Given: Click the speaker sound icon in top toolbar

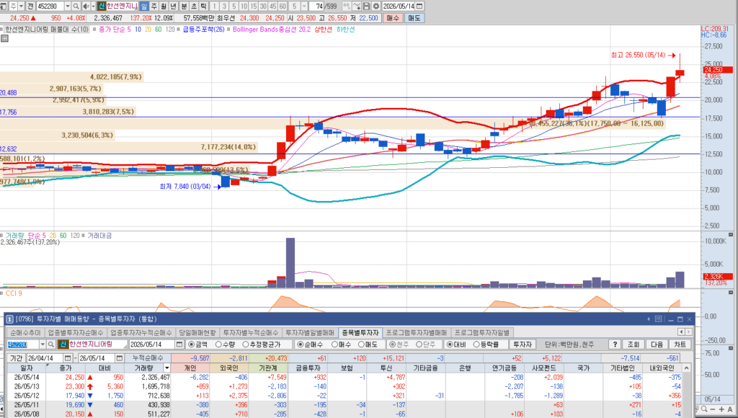Looking at the screenshot, I should pyautogui.click(x=86, y=6).
